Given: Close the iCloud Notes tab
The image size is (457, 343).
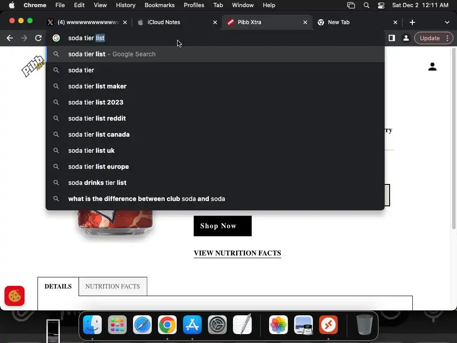Looking at the screenshot, I should pyautogui.click(x=215, y=22).
